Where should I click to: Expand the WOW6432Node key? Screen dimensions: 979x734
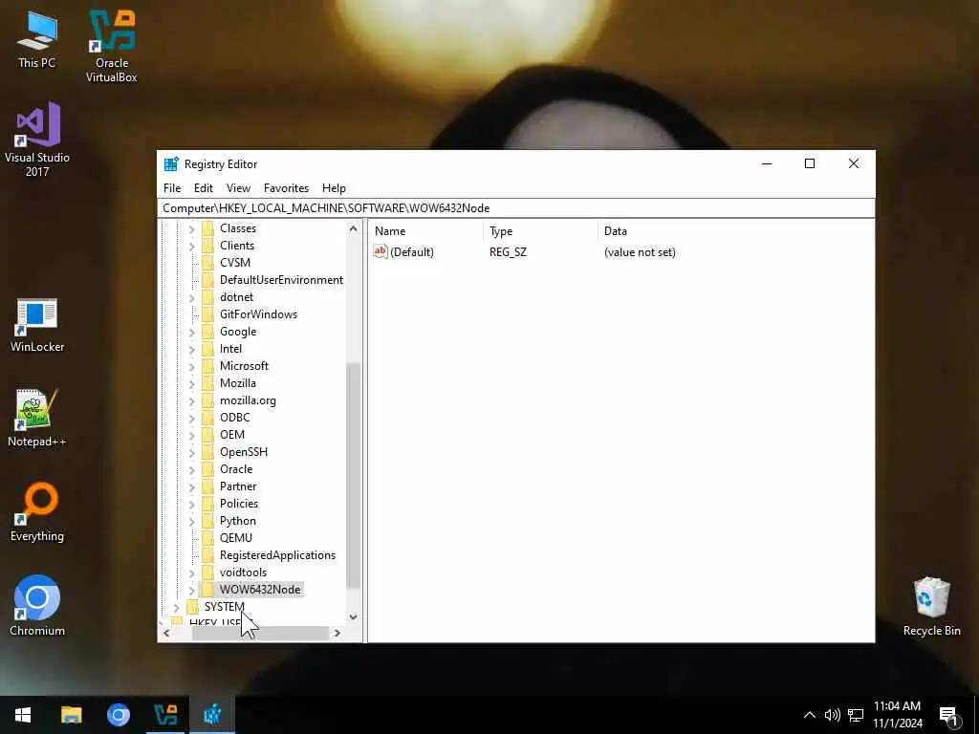pyautogui.click(x=192, y=590)
